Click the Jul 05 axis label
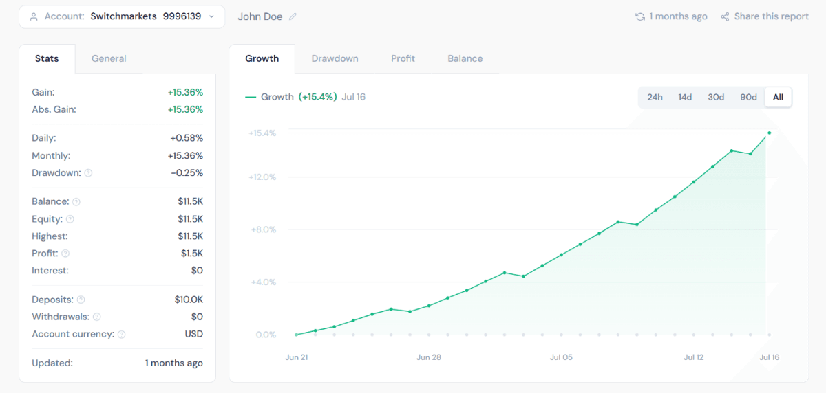 [561, 357]
